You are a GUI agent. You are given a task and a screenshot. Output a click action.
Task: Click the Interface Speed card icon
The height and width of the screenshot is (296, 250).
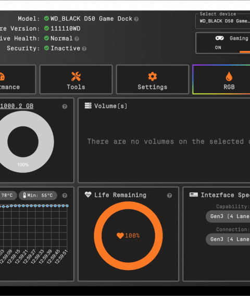[194, 195]
